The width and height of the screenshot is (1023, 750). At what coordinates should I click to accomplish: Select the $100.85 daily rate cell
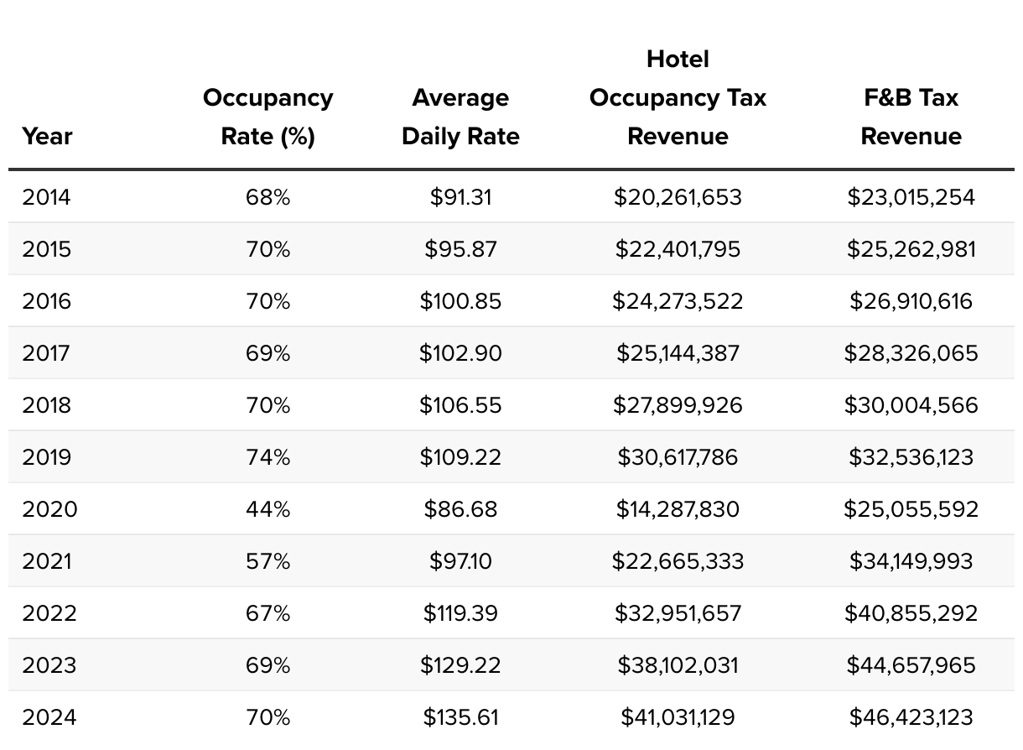460,301
